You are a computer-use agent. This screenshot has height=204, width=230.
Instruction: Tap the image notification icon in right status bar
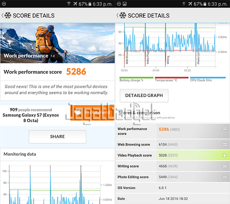coord(124,4)
